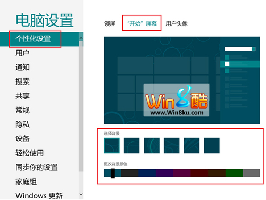Pick the navy blue background color
Viewport: 266px width, 200px height.
pyautogui.click(x=147, y=173)
